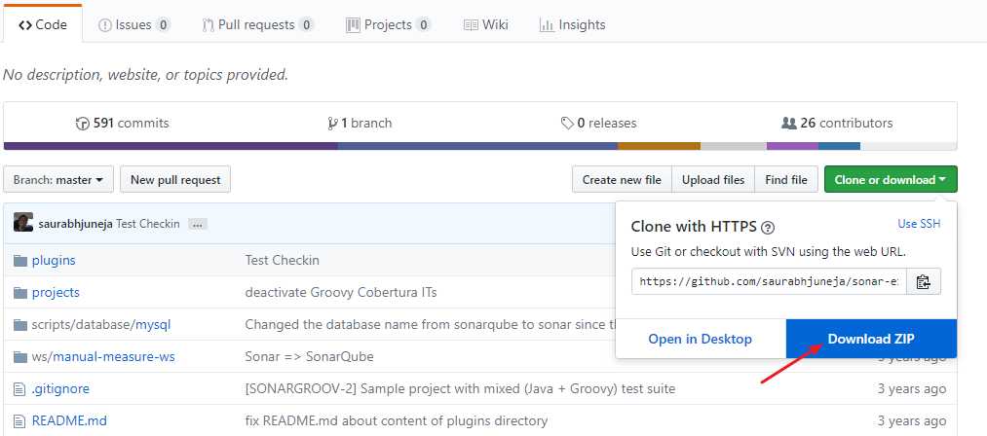Click Open in Desktop
Image resolution: width=987 pixels, height=436 pixels.
(701, 339)
